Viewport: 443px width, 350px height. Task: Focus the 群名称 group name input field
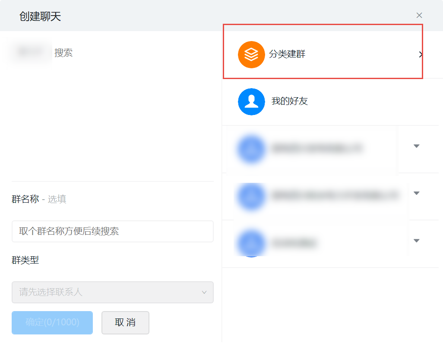(x=112, y=231)
